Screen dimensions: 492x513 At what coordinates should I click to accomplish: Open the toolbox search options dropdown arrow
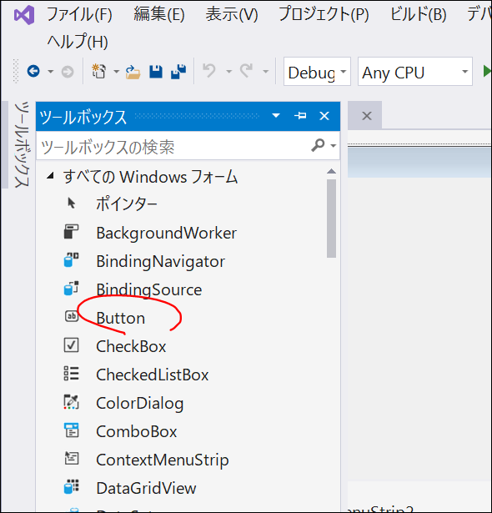333,146
